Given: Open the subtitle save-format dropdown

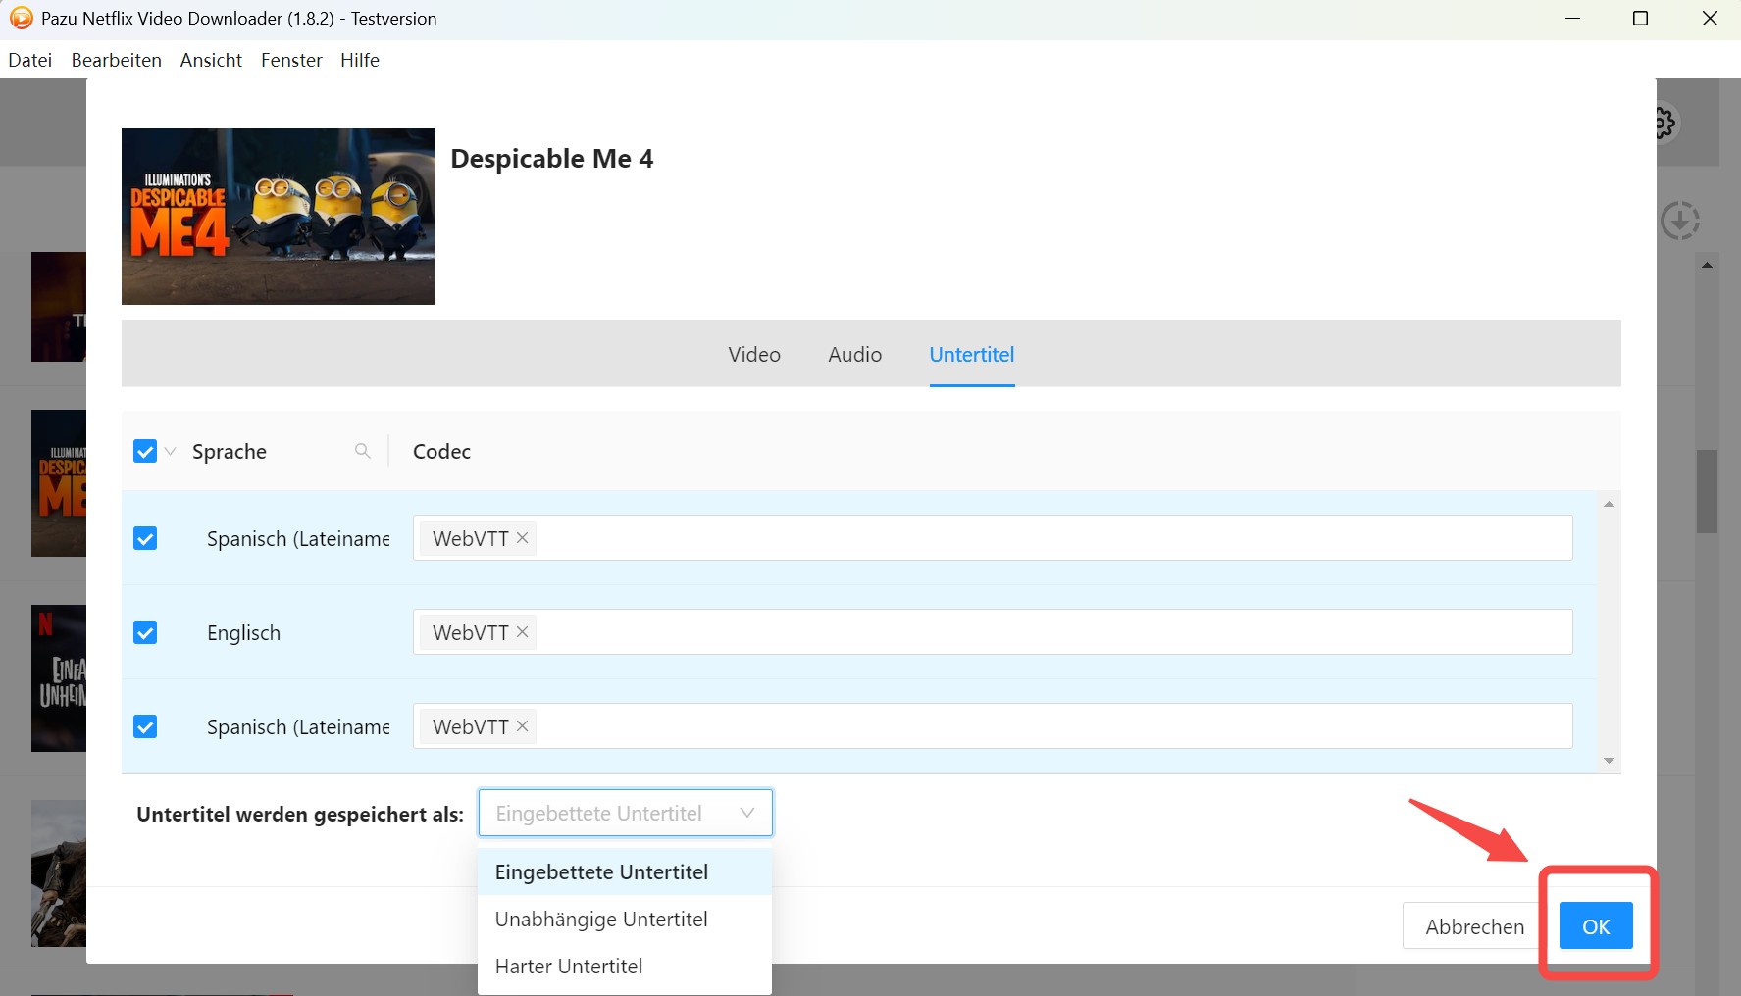Looking at the screenshot, I should [626, 813].
